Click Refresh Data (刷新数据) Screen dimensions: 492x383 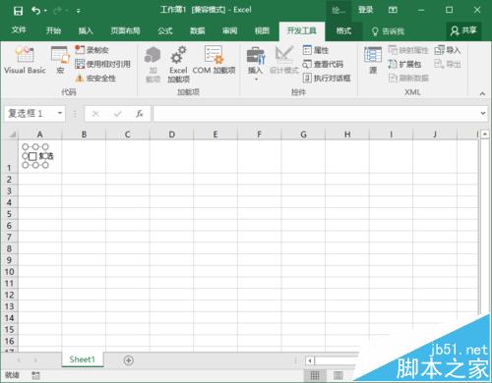click(408, 78)
